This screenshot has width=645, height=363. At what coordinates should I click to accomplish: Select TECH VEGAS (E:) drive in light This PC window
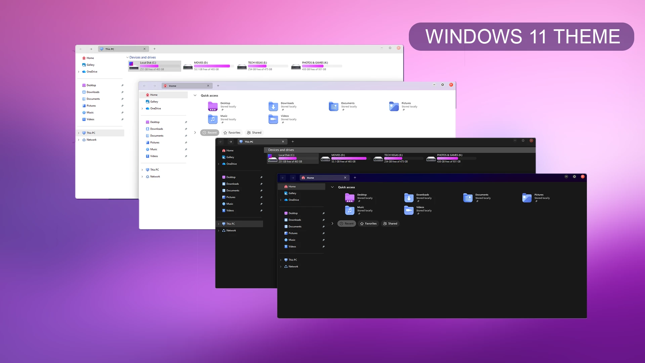(x=262, y=66)
